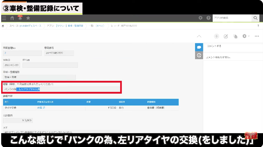The image size is (263, 147).
Task: Click the コメントする comment box
Action: click(x=233, y=46)
